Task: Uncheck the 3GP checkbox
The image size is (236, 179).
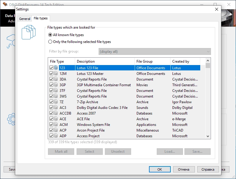Action: coord(51,85)
